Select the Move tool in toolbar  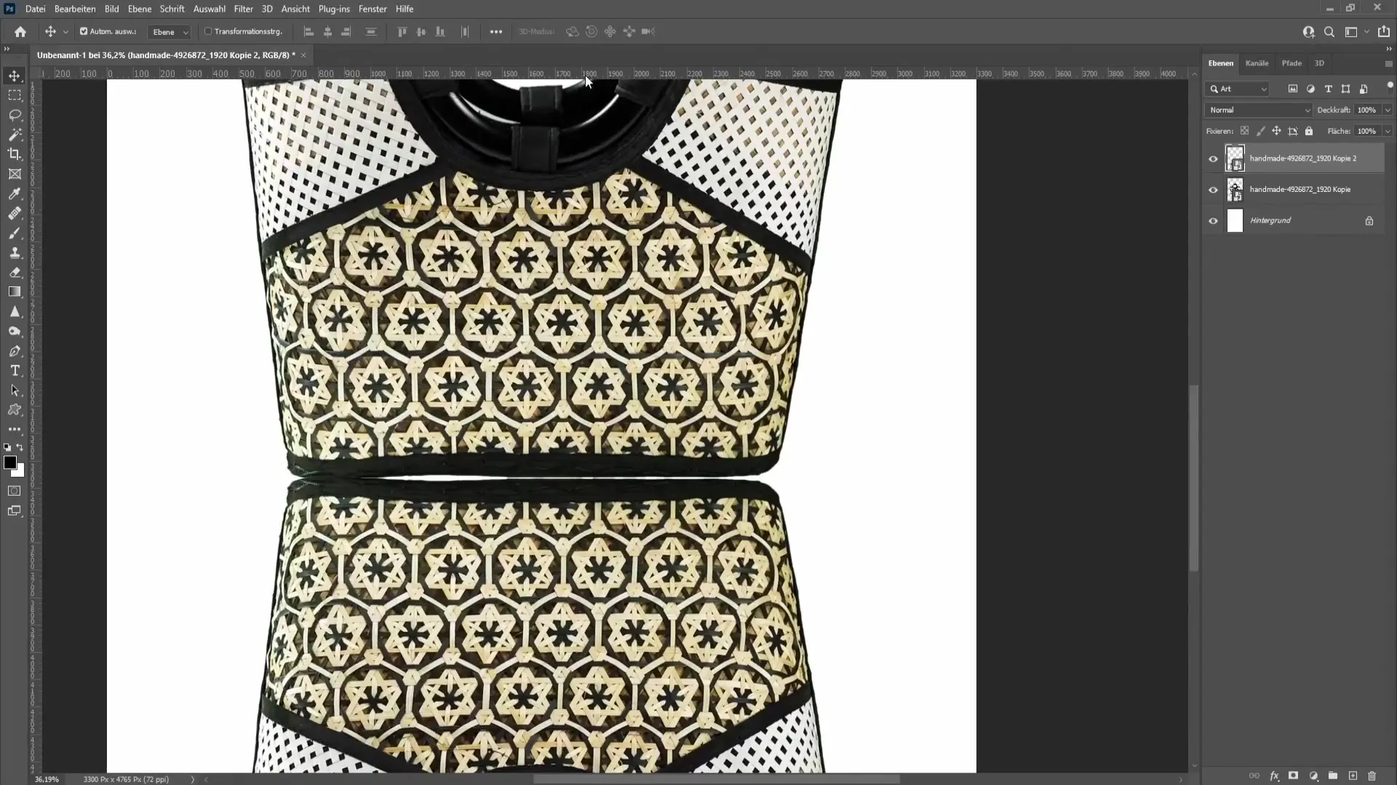click(15, 75)
